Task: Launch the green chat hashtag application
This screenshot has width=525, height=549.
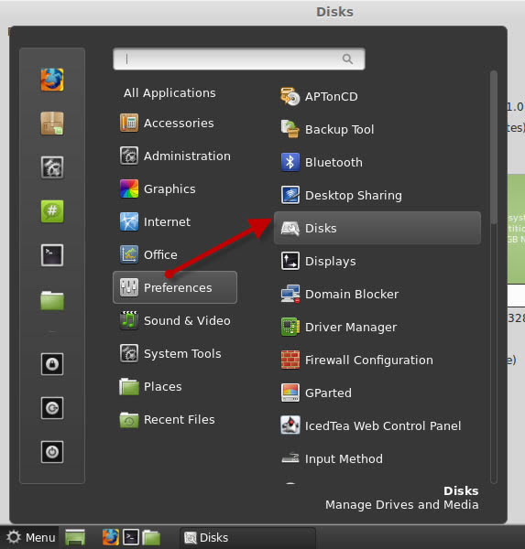Action: click(x=52, y=211)
